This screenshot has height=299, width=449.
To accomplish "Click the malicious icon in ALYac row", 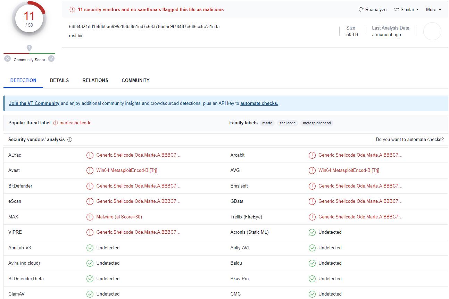I will coord(90,155).
